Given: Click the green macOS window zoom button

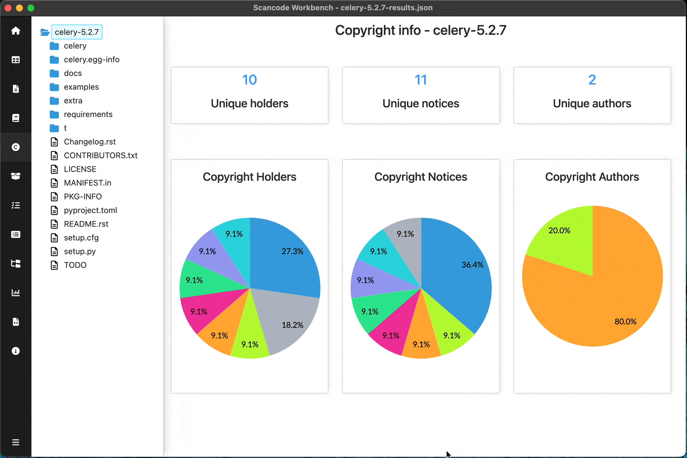Looking at the screenshot, I should coord(31,8).
